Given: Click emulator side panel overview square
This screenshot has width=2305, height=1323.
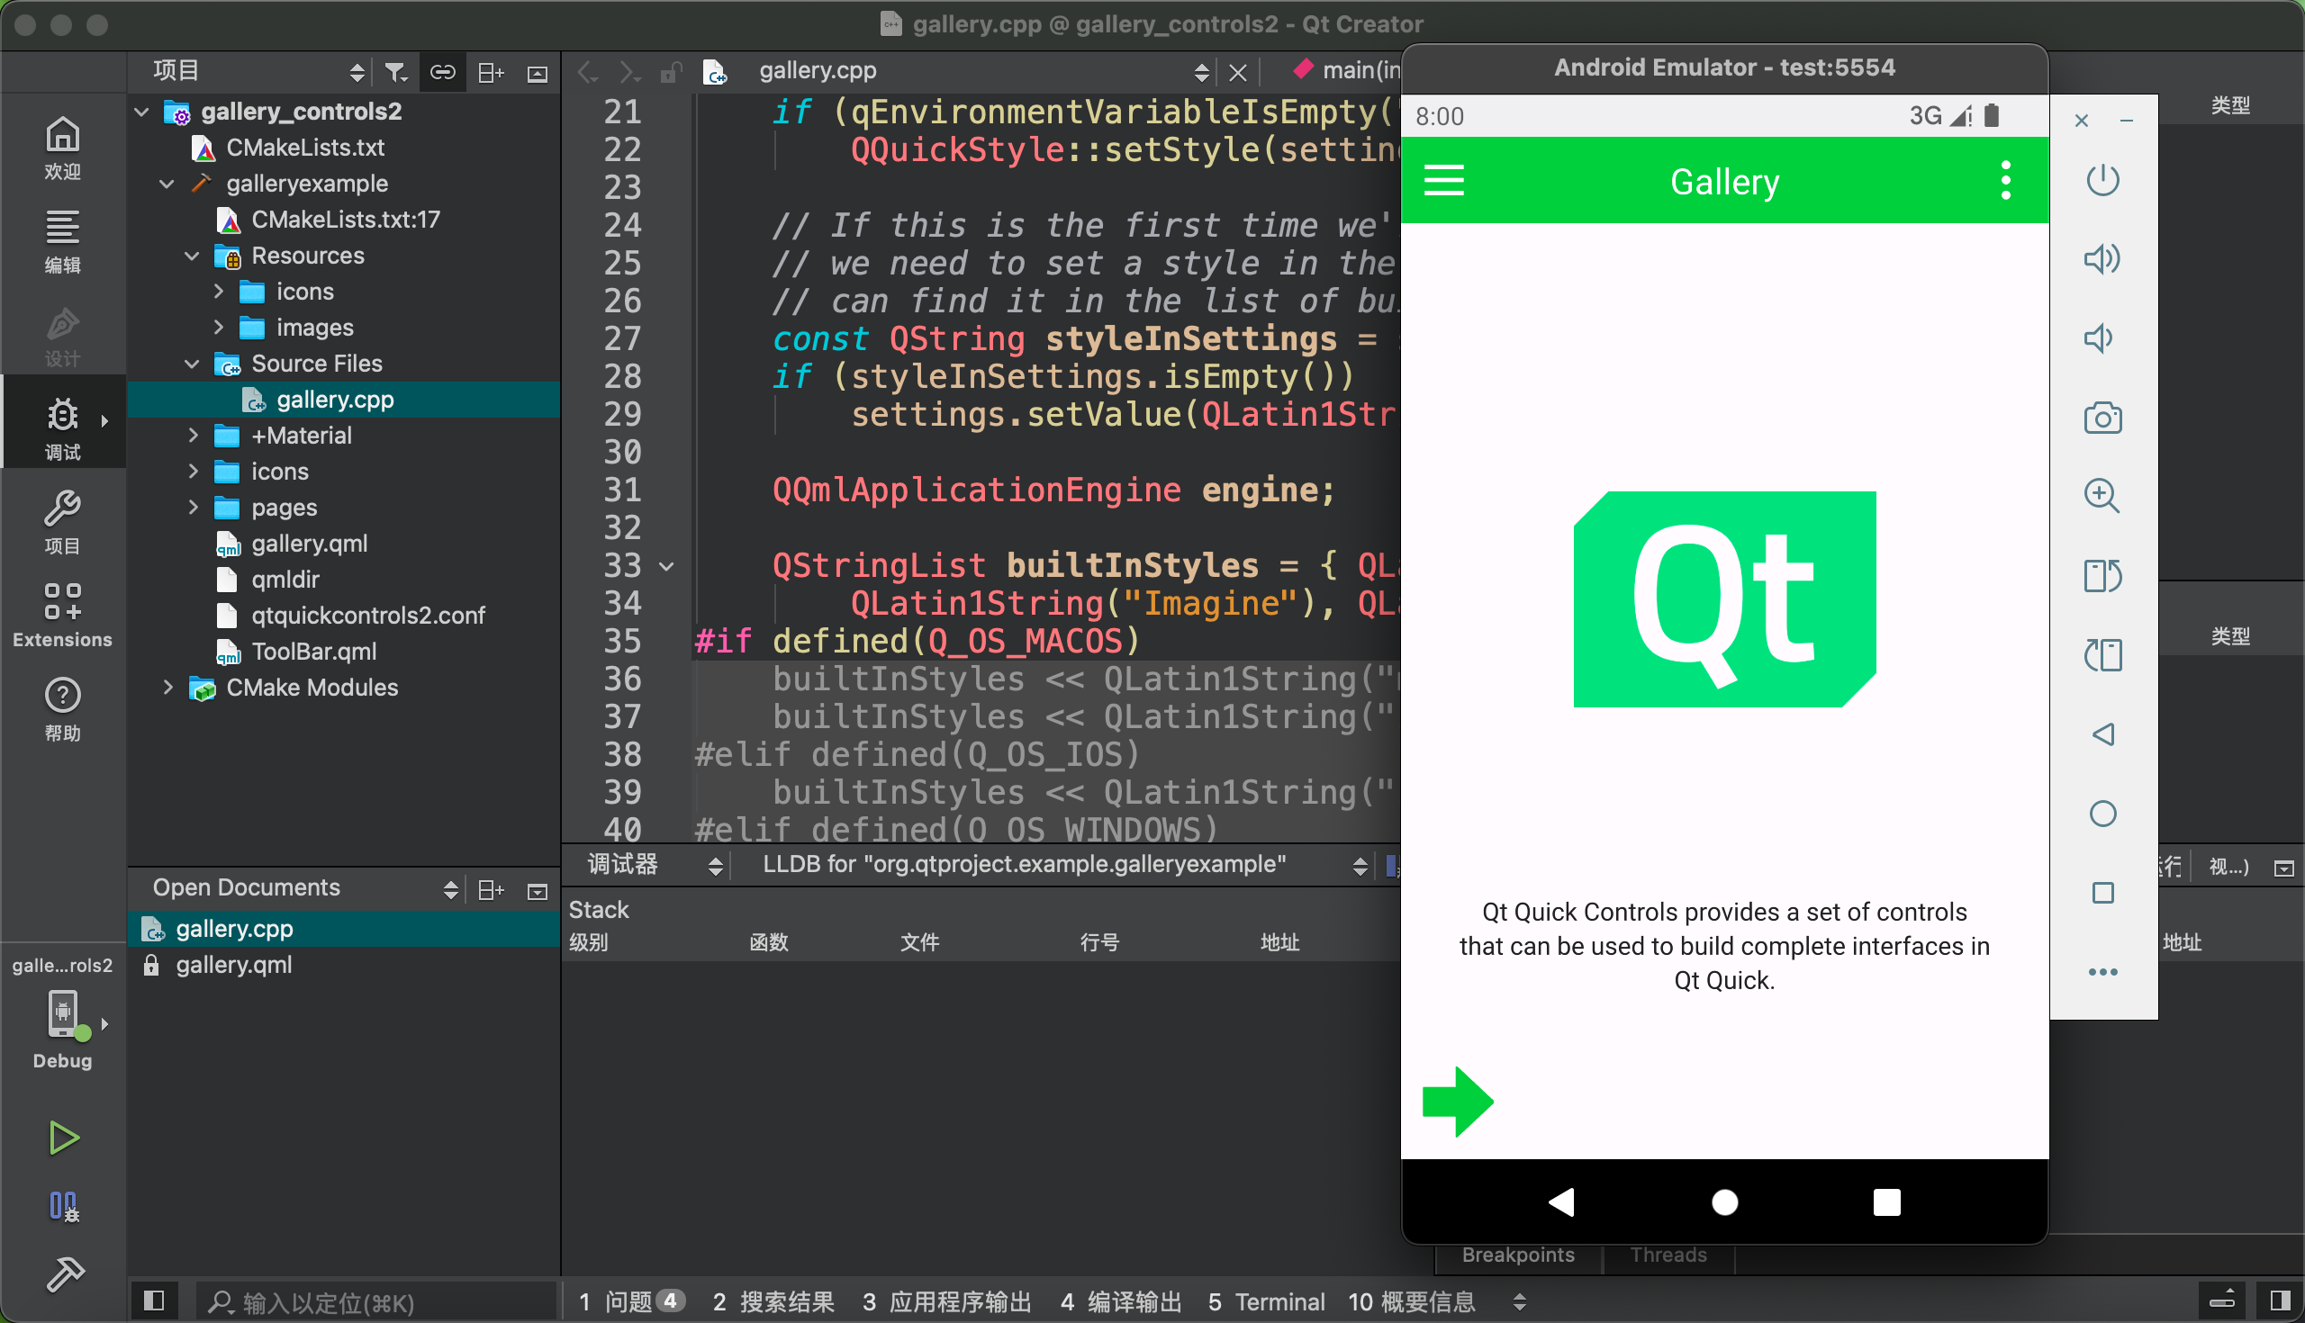Looking at the screenshot, I should (x=2102, y=892).
